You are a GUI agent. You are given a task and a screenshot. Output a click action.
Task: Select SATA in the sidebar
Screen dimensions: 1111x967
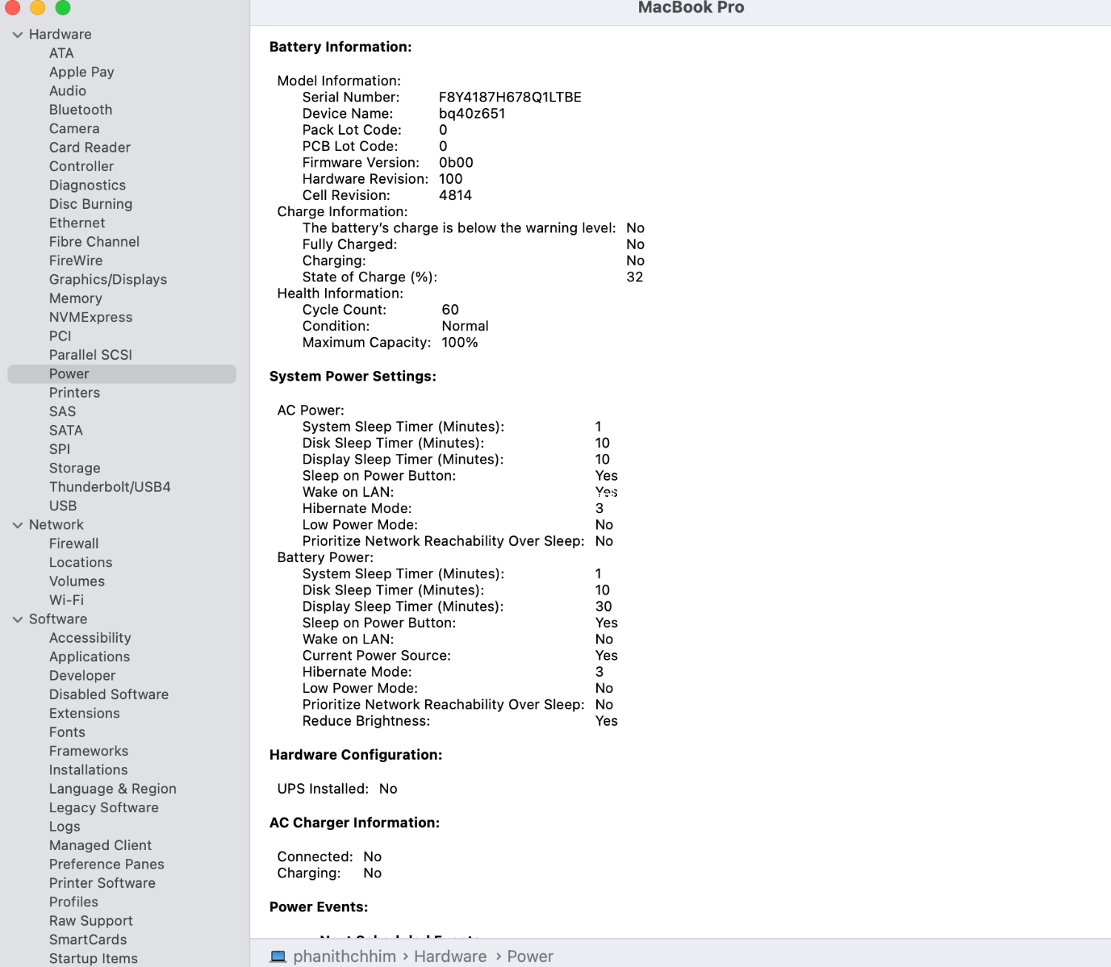tap(66, 431)
